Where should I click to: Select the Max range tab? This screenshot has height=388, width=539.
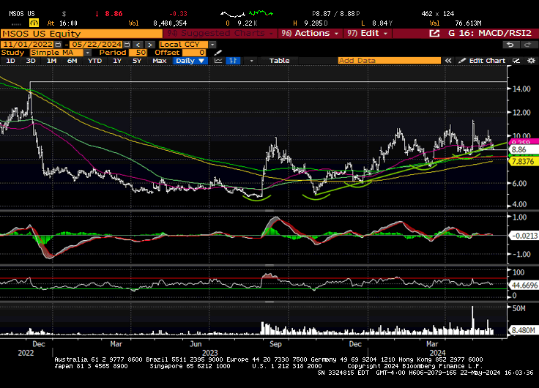point(160,61)
